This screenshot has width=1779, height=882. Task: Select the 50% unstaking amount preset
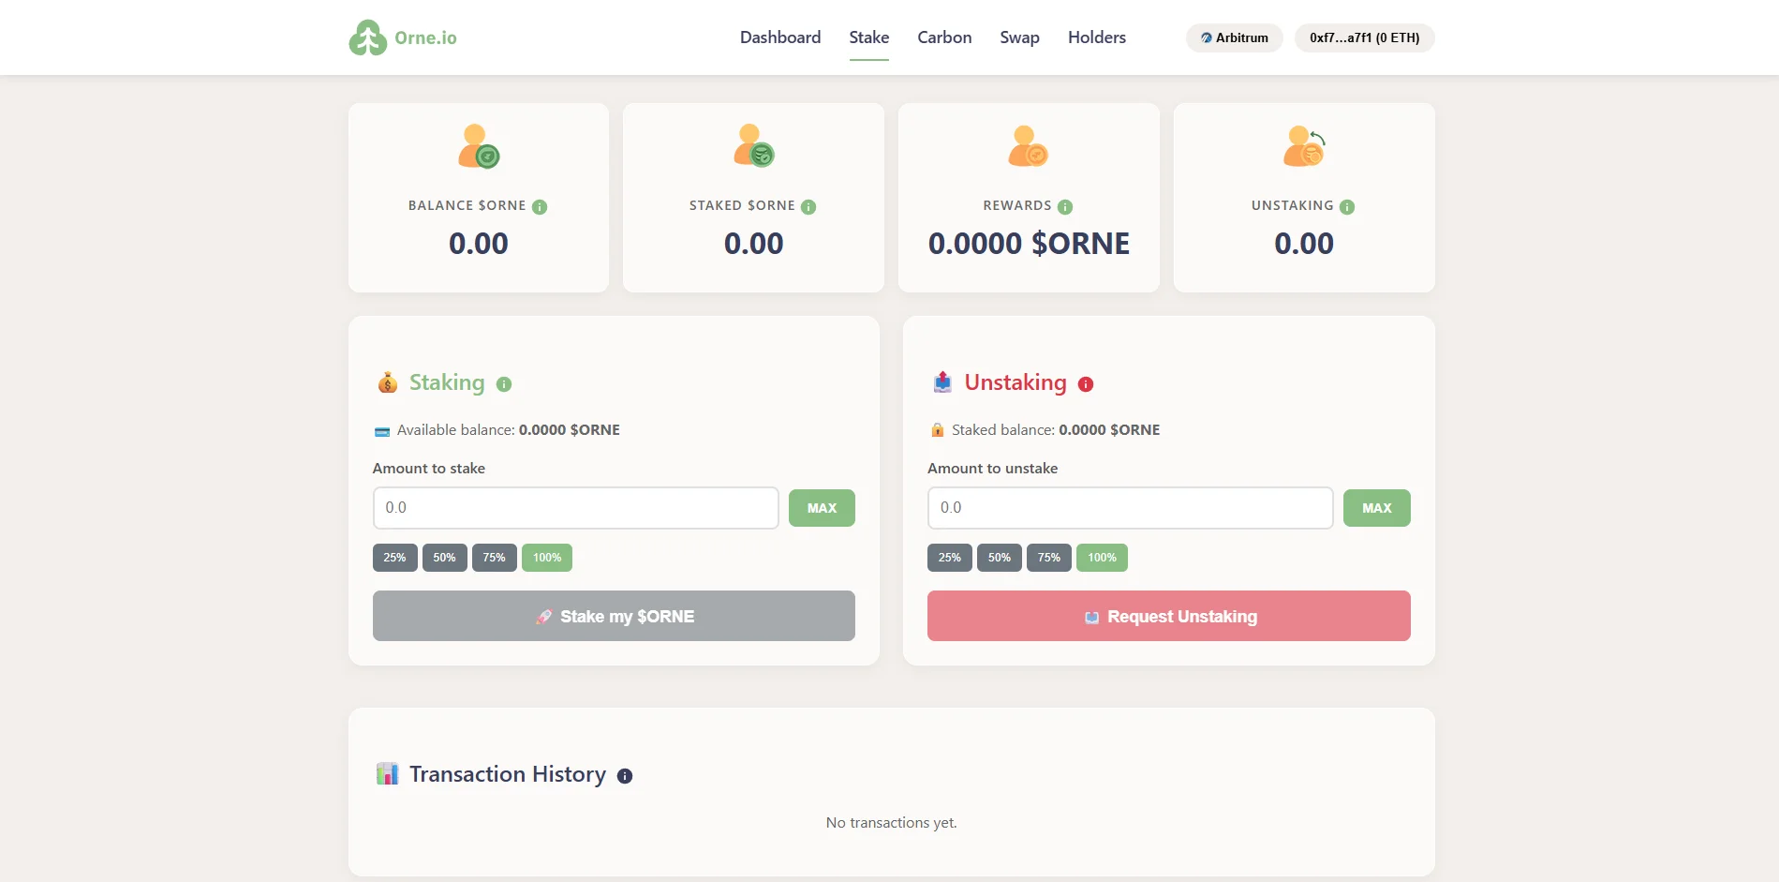point(999,557)
